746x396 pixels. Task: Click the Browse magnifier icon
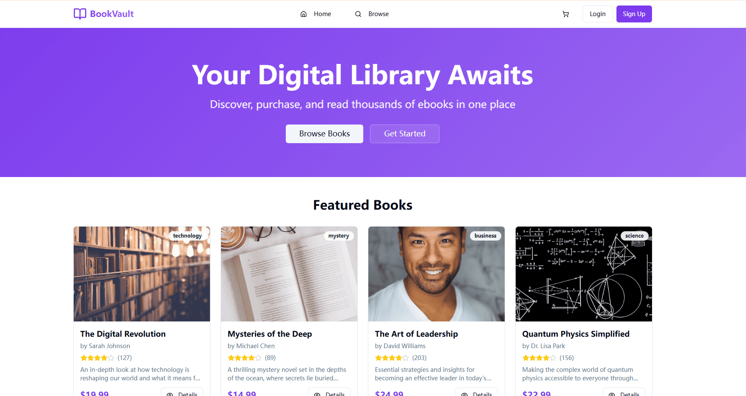(x=358, y=14)
